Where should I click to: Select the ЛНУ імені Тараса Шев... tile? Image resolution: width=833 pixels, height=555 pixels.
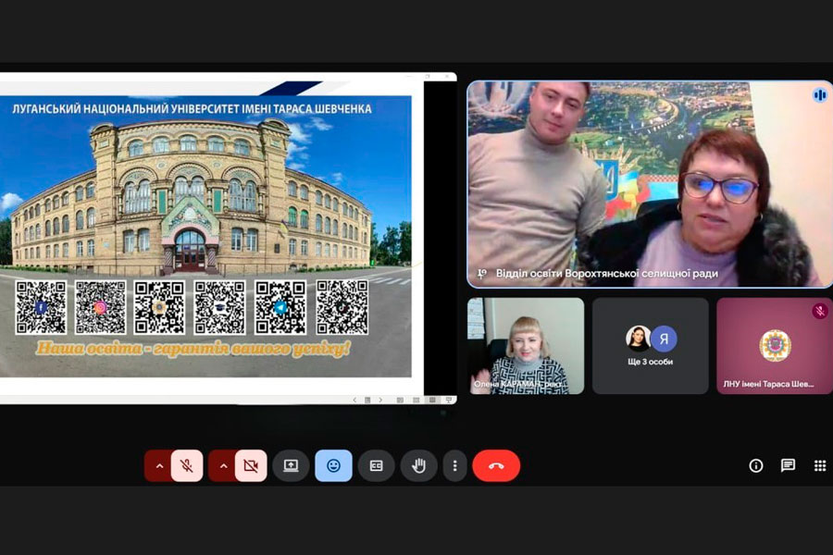(x=775, y=346)
